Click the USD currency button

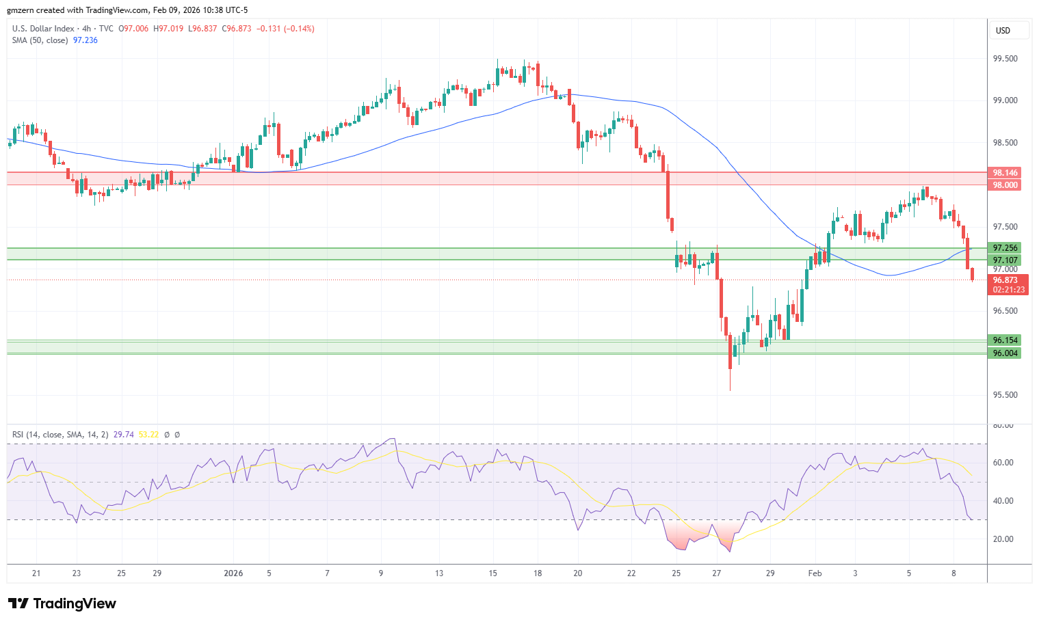coord(1010,30)
